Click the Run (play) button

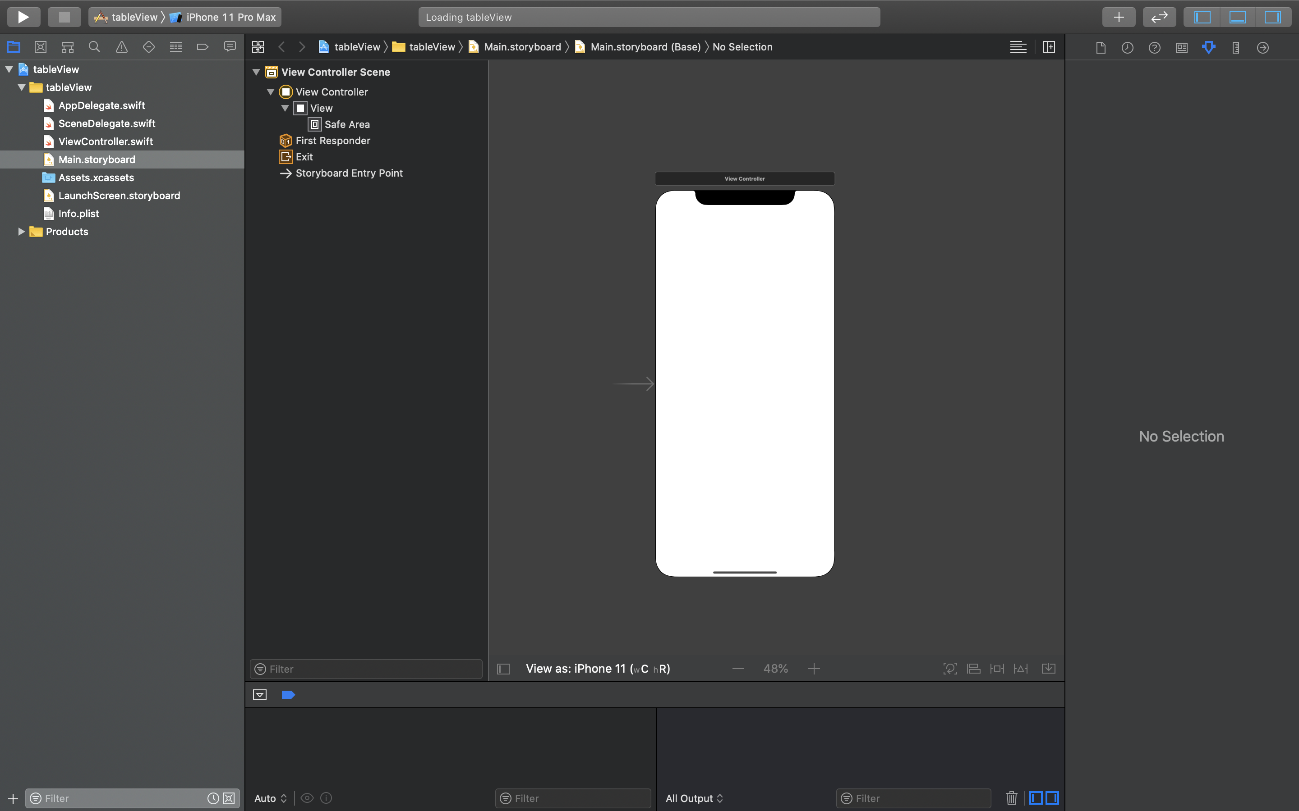coord(23,17)
